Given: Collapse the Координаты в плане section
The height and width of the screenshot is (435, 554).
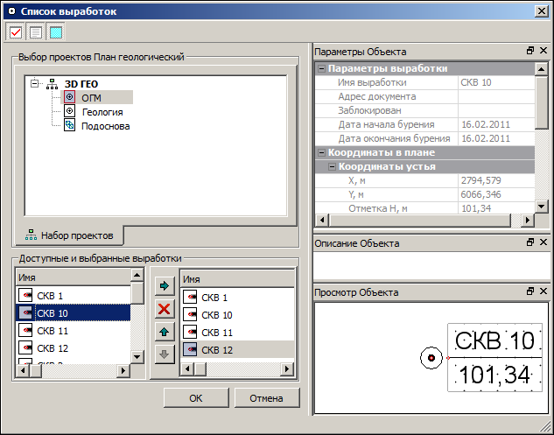Looking at the screenshot, I should click(x=321, y=152).
